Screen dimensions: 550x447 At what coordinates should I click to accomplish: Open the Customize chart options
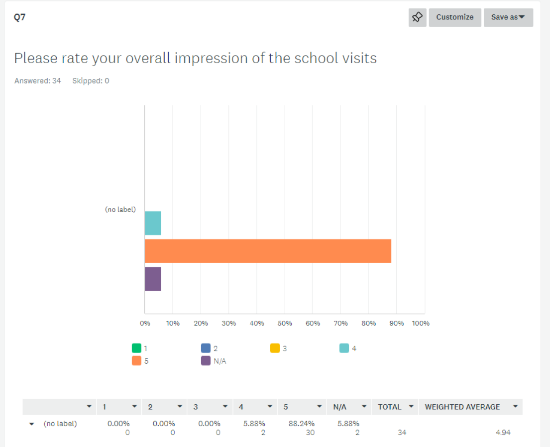click(454, 17)
